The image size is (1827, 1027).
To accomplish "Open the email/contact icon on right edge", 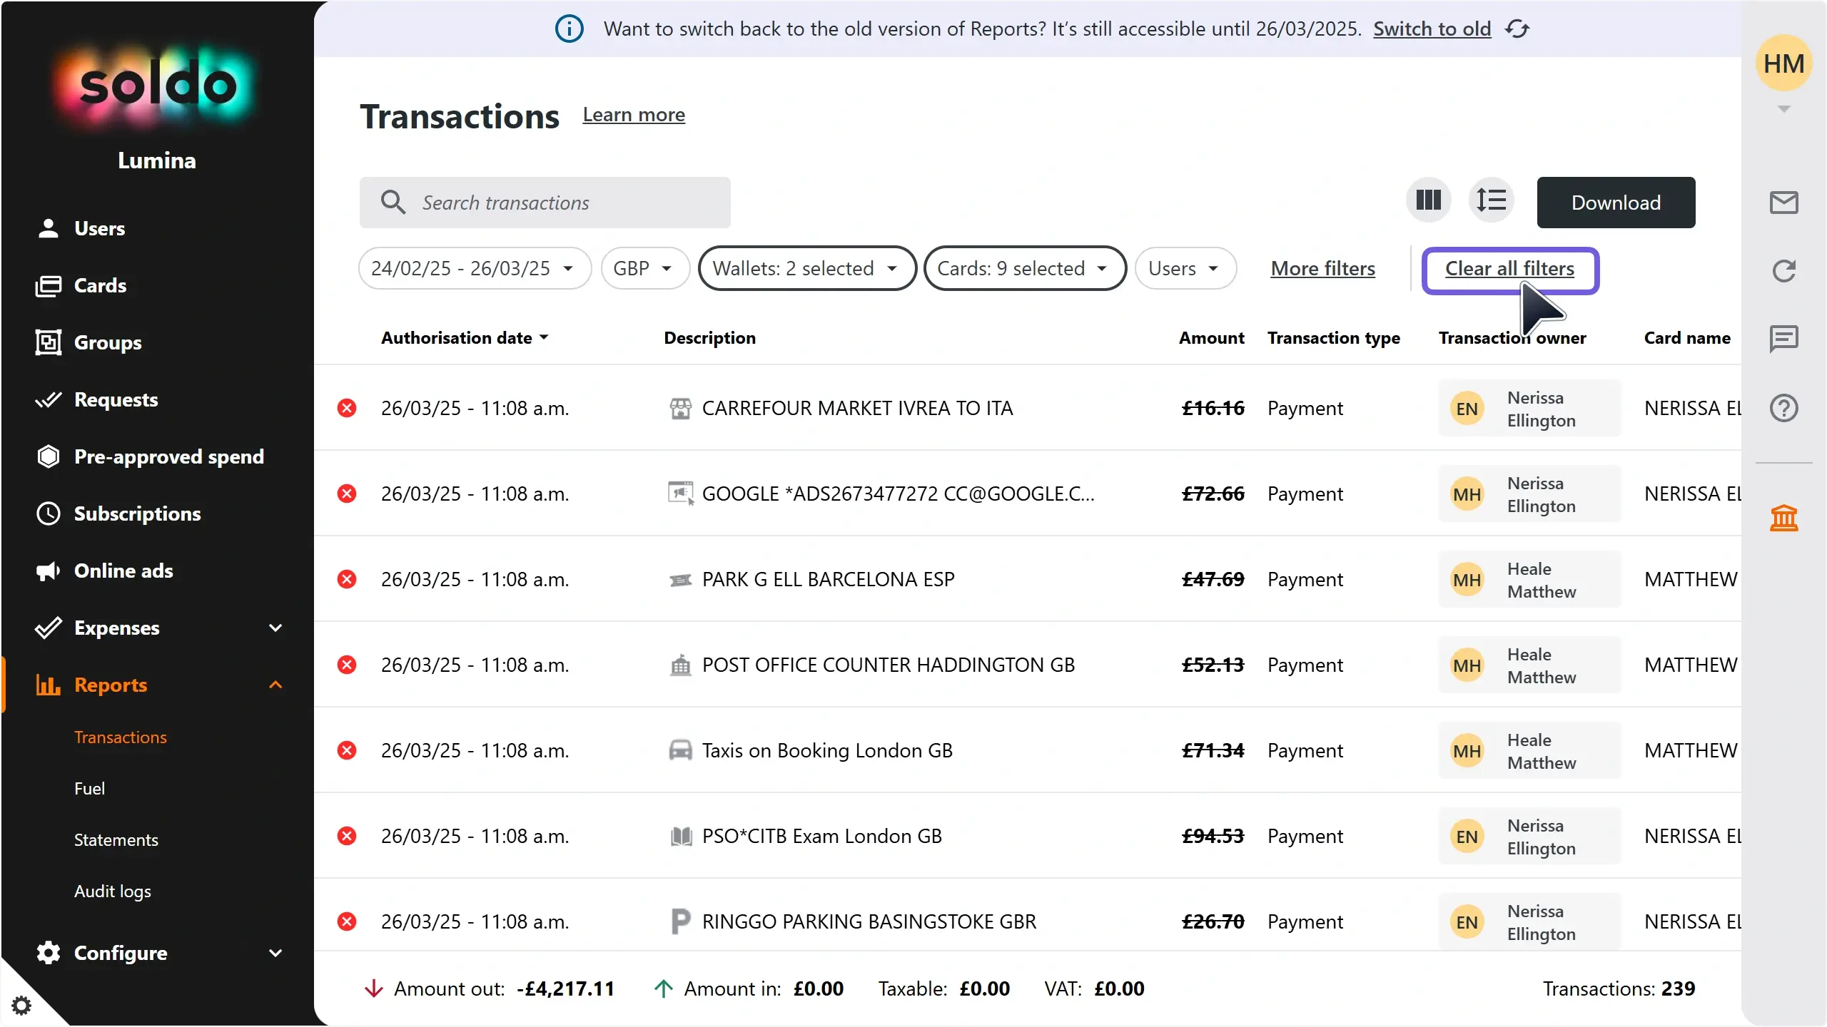I will [1783, 202].
